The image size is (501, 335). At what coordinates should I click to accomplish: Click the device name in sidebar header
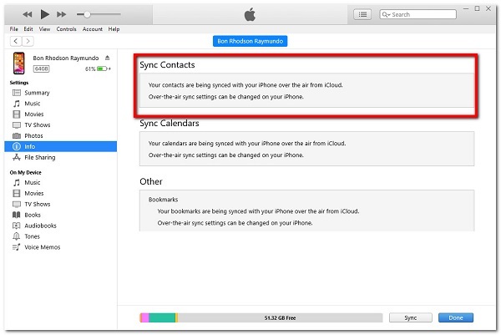[x=66, y=58]
